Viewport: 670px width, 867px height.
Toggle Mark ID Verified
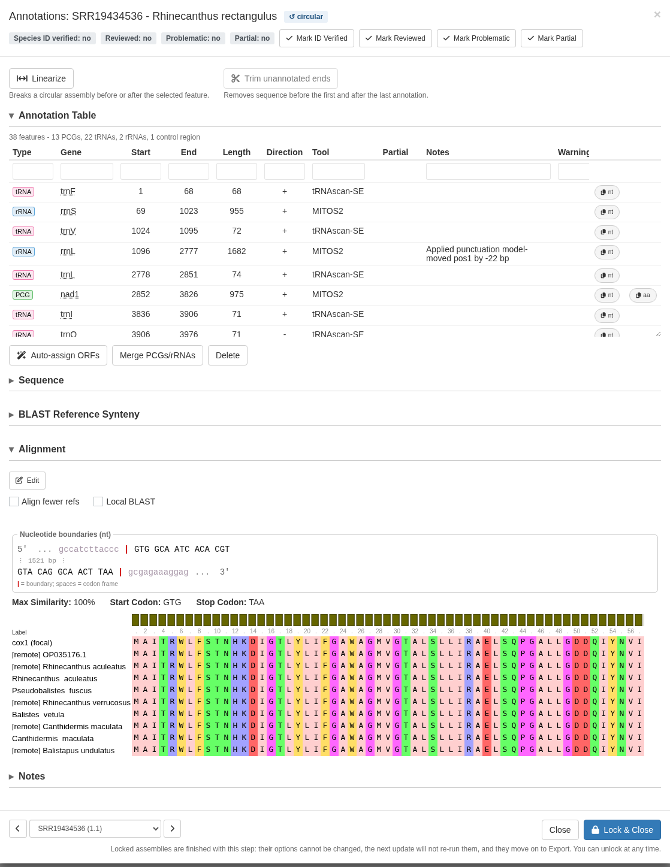point(316,38)
